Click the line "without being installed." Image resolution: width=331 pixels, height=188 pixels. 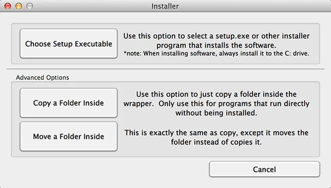pyautogui.click(x=216, y=113)
